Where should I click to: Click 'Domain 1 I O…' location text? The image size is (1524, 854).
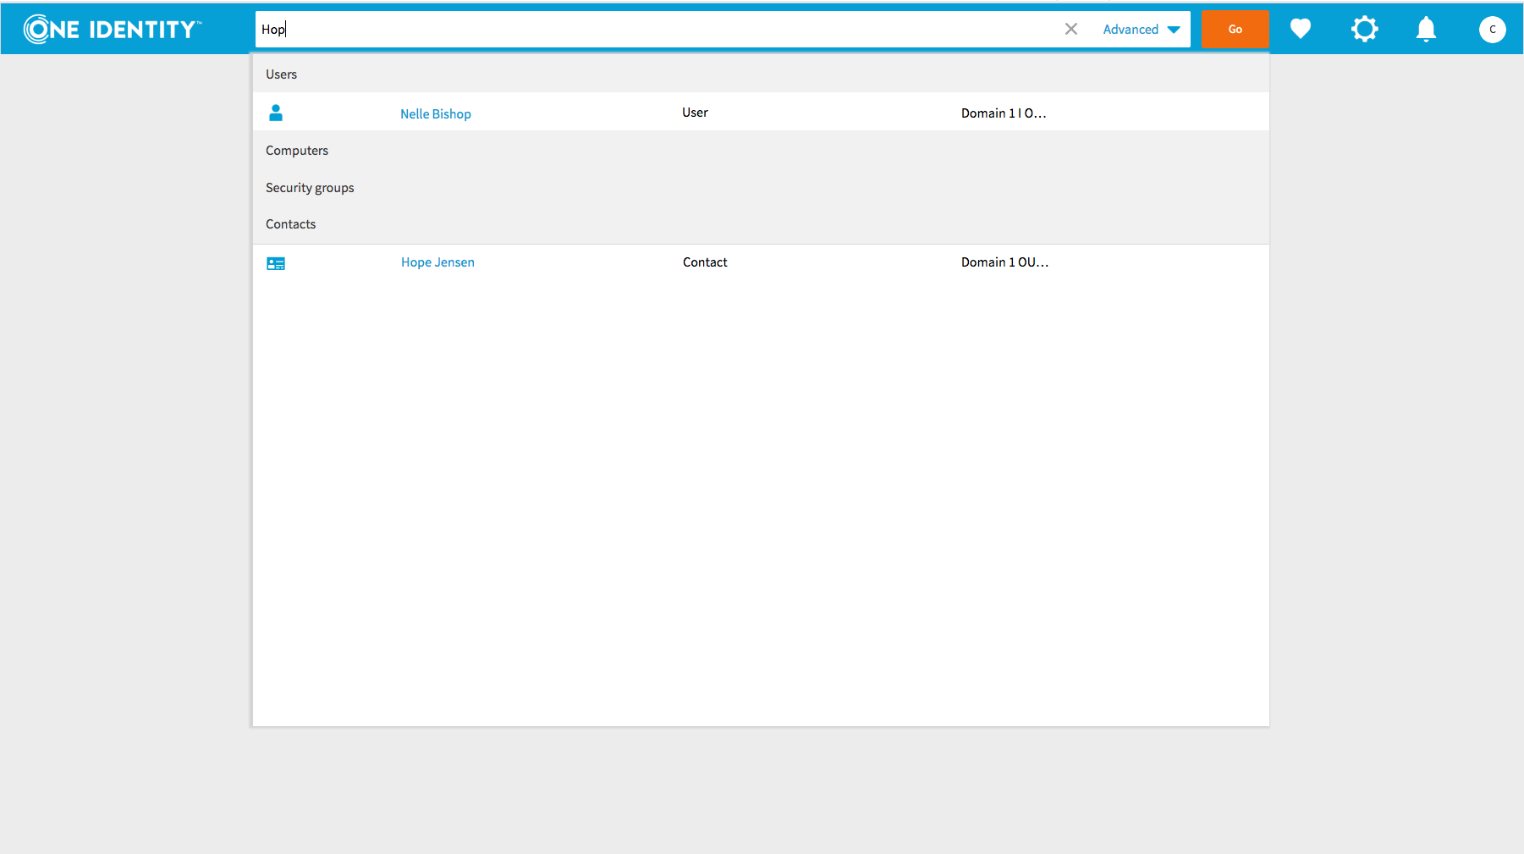pos(1004,113)
